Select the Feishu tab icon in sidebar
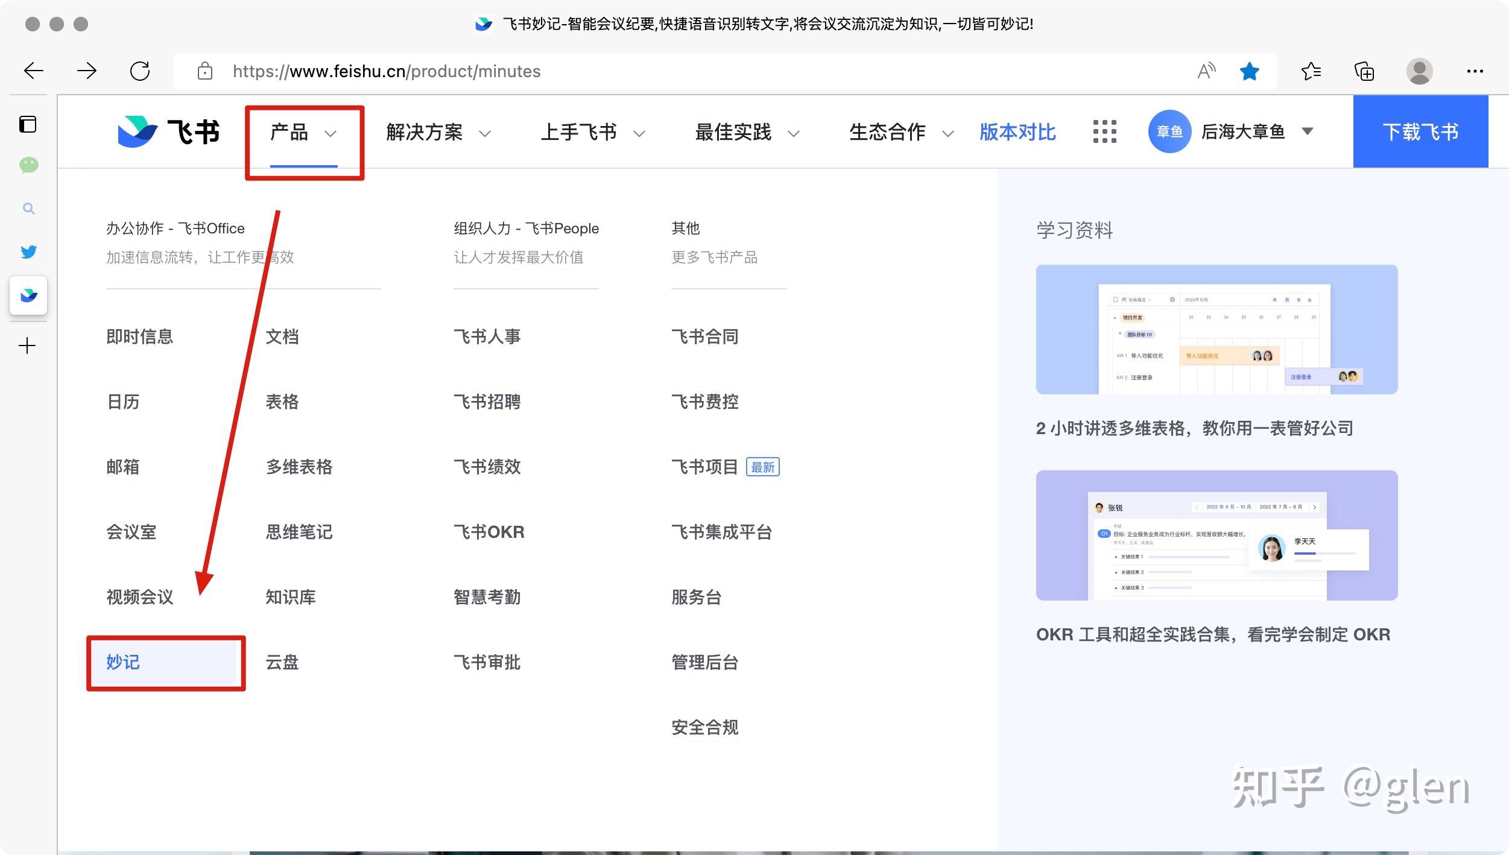The height and width of the screenshot is (855, 1509). click(28, 295)
